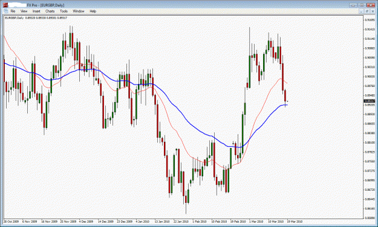
Task: Click the current price label on price axis
Action: point(370,101)
